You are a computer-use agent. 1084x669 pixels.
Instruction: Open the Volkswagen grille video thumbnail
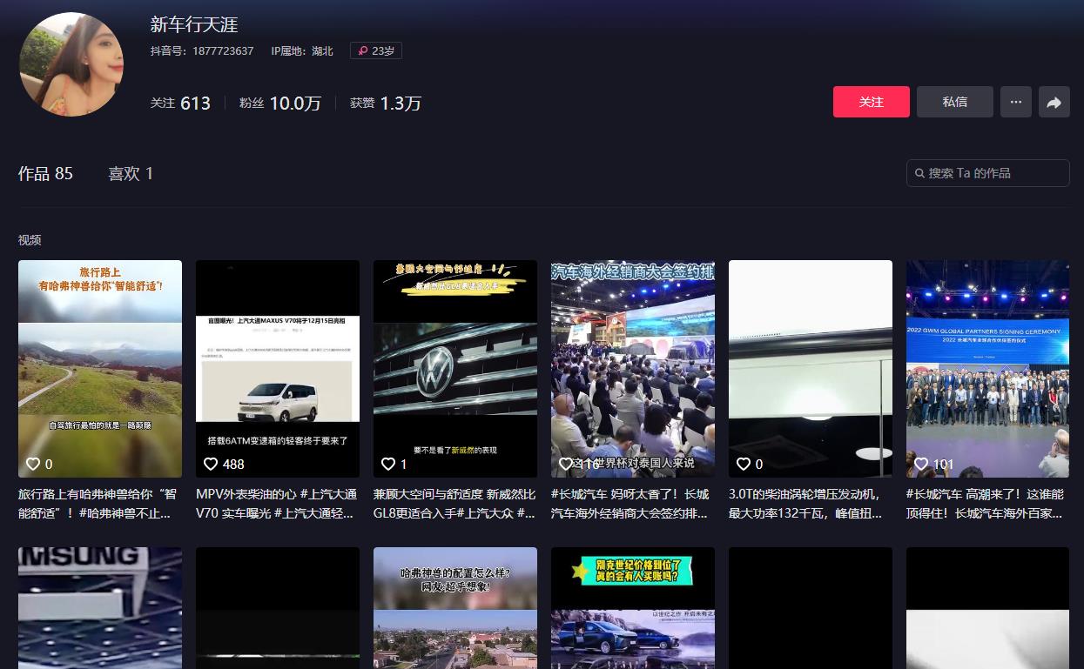(x=455, y=369)
